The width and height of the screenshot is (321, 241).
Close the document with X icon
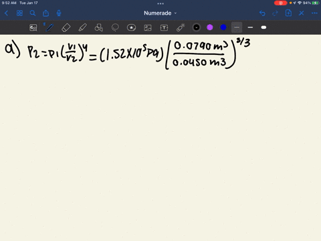coord(302,13)
